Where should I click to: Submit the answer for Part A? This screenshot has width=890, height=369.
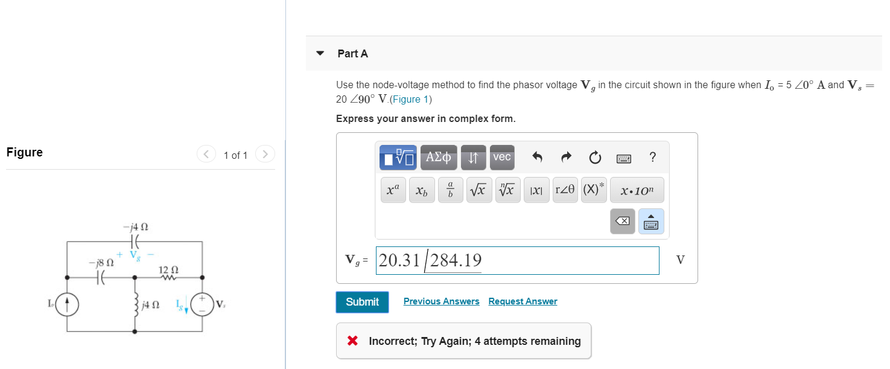tap(362, 302)
